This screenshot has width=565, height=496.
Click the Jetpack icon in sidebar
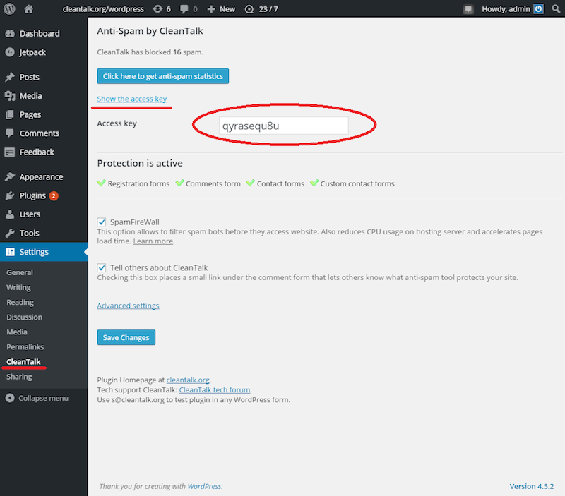coord(10,52)
